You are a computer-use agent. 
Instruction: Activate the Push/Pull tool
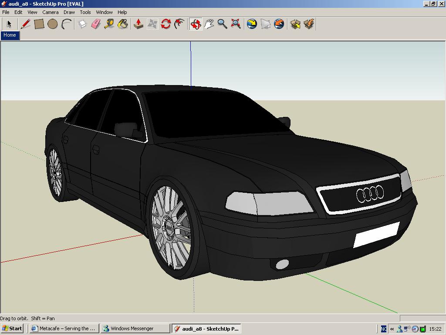coord(139,24)
